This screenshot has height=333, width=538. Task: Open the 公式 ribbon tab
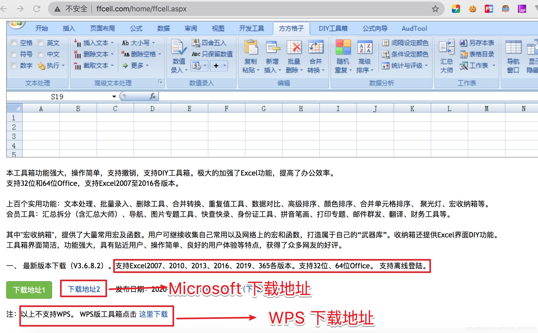tap(136, 28)
